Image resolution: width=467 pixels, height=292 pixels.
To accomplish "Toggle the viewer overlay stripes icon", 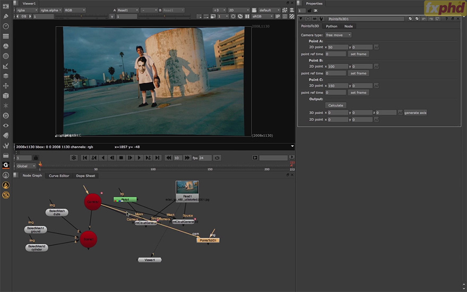I will 292,16.
